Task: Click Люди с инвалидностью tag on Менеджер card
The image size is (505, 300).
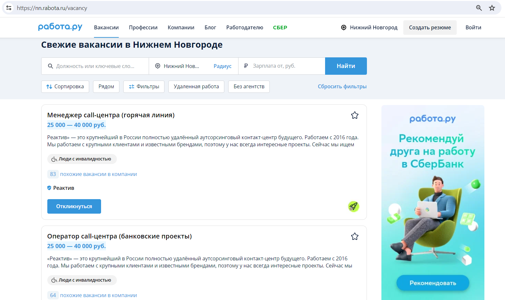Action: click(82, 159)
